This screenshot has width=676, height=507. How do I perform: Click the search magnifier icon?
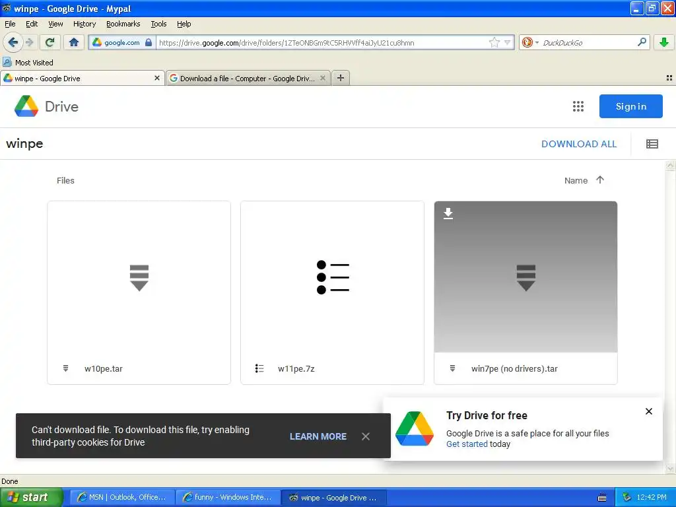642,42
